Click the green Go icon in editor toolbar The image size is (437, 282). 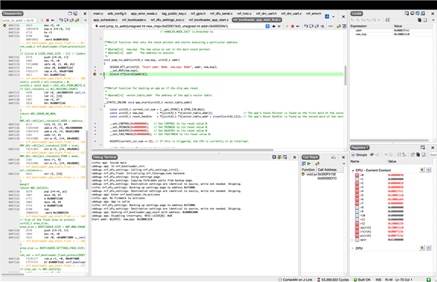pos(287,26)
